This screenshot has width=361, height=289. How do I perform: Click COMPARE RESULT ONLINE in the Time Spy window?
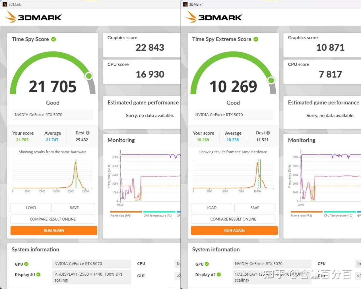pos(53,219)
